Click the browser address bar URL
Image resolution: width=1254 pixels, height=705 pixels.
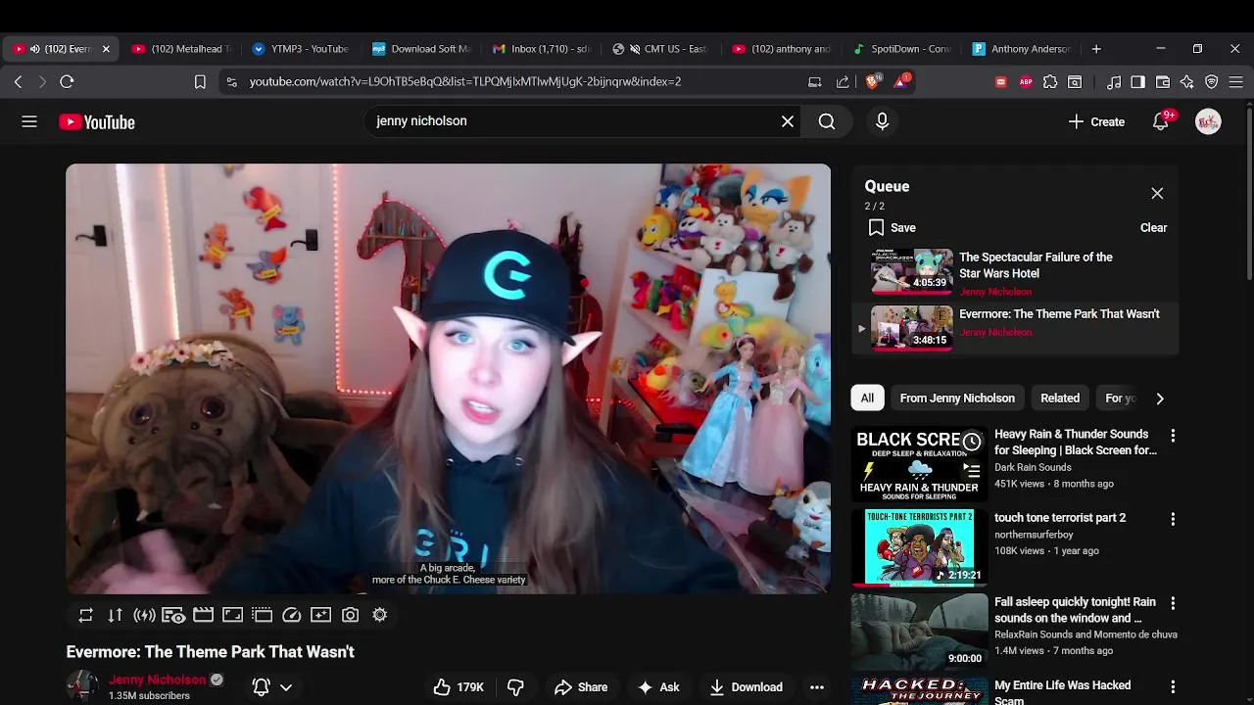(465, 82)
